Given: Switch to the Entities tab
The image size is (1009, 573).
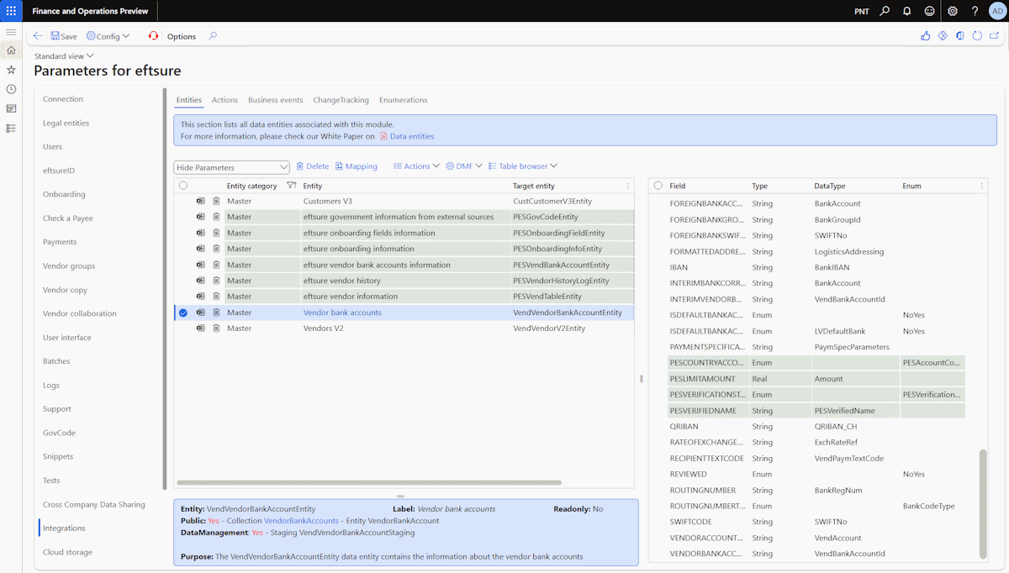Looking at the screenshot, I should 188,100.
